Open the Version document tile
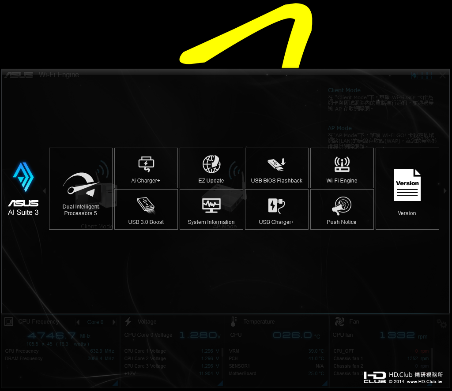 click(407, 189)
